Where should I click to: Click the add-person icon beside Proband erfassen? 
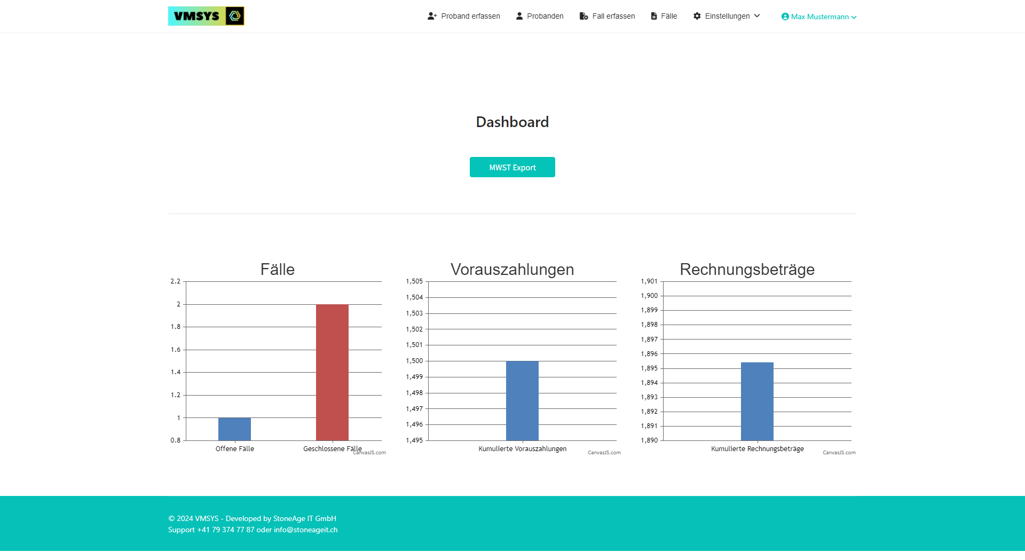[x=432, y=16]
